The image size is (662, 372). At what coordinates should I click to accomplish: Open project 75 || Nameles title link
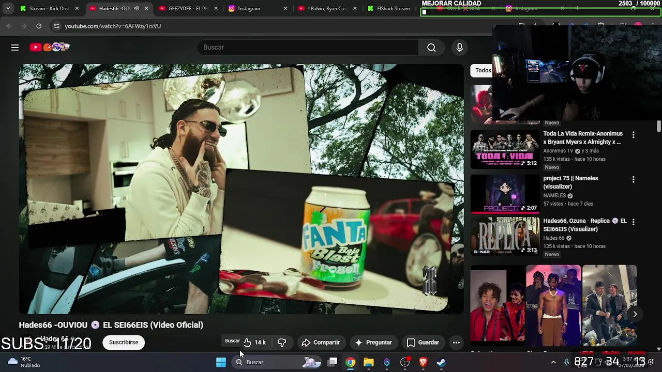(570, 182)
